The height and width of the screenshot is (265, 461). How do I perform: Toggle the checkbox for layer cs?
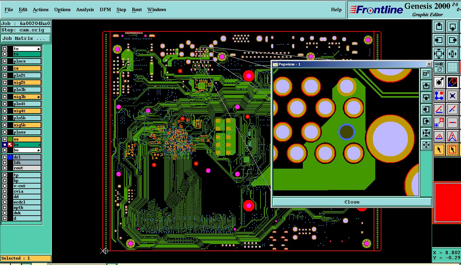coord(5,68)
